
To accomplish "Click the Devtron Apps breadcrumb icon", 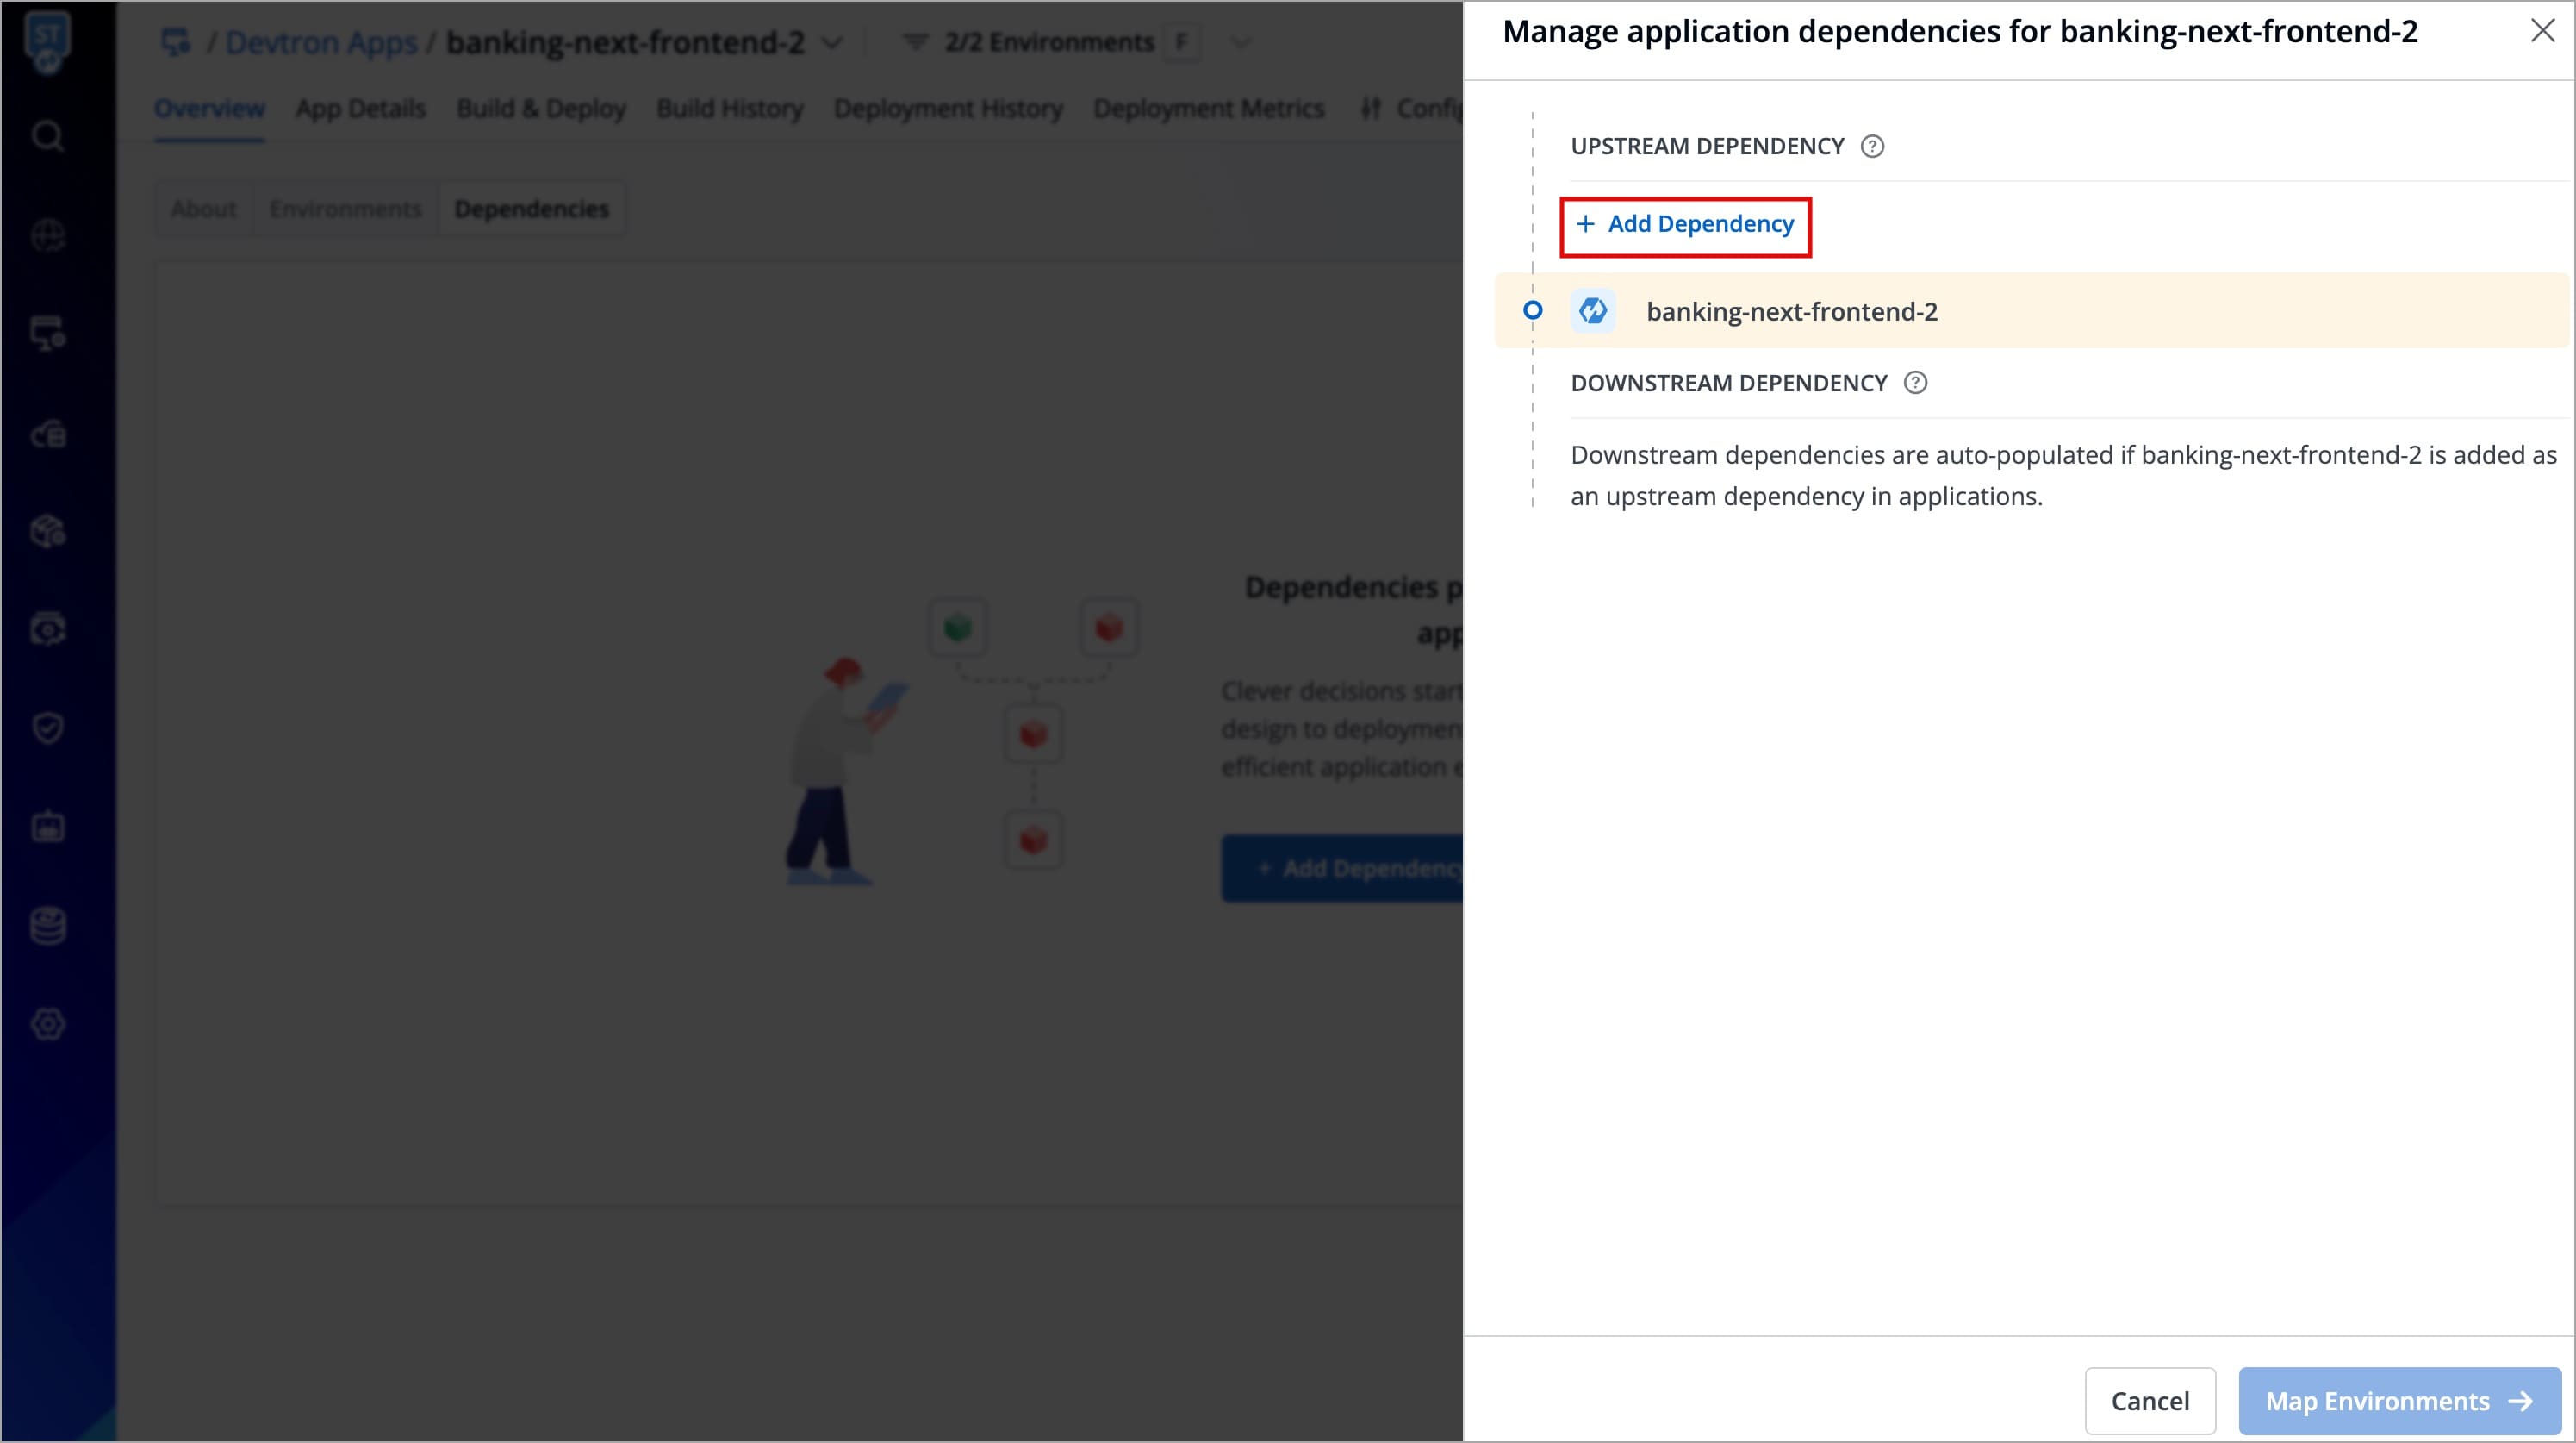I will tap(176, 42).
